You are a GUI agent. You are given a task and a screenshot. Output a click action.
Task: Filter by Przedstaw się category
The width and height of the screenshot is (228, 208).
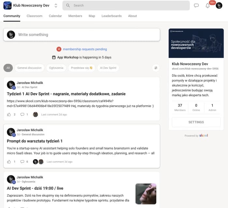81,68
